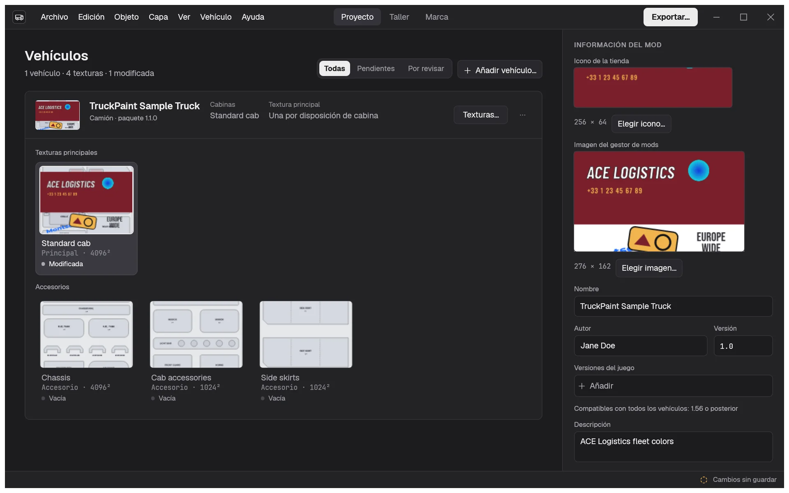The height and width of the screenshot is (493, 789).
Task: Select the Standard cab texture thumbnail
Action: [x=86, y=200]
